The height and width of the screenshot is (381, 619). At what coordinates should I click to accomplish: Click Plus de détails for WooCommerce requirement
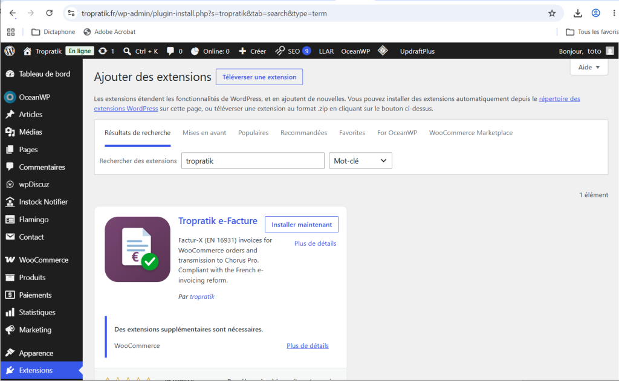click(308, 345)
